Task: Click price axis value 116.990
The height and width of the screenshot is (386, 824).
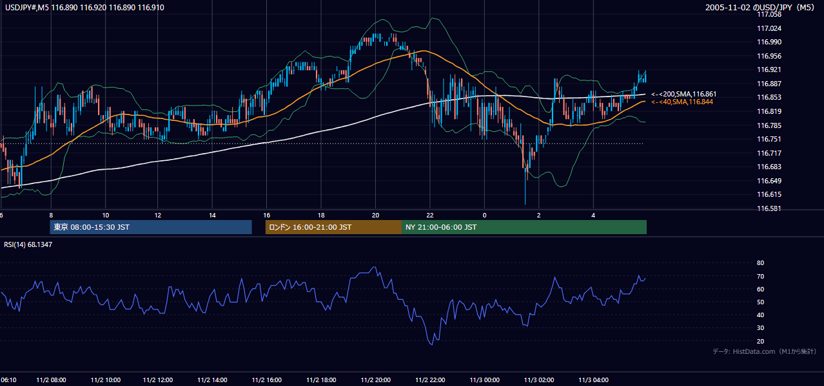Action: 769,42
